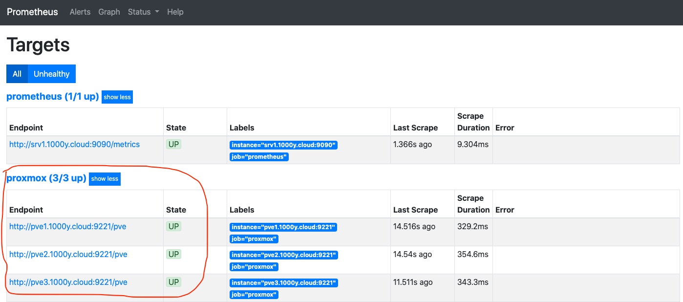
Task: Open the Help menu item
Action: pos(175,12)
